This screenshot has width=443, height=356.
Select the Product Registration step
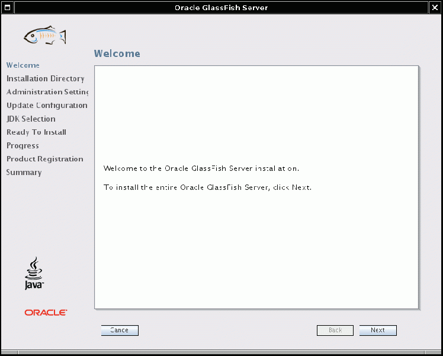[x=45, y=159]
